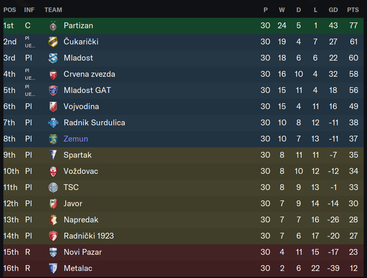The height and width of the screenshot is (278, 367).
Task: Click the Zemun club crest
Action: point(53,139)
